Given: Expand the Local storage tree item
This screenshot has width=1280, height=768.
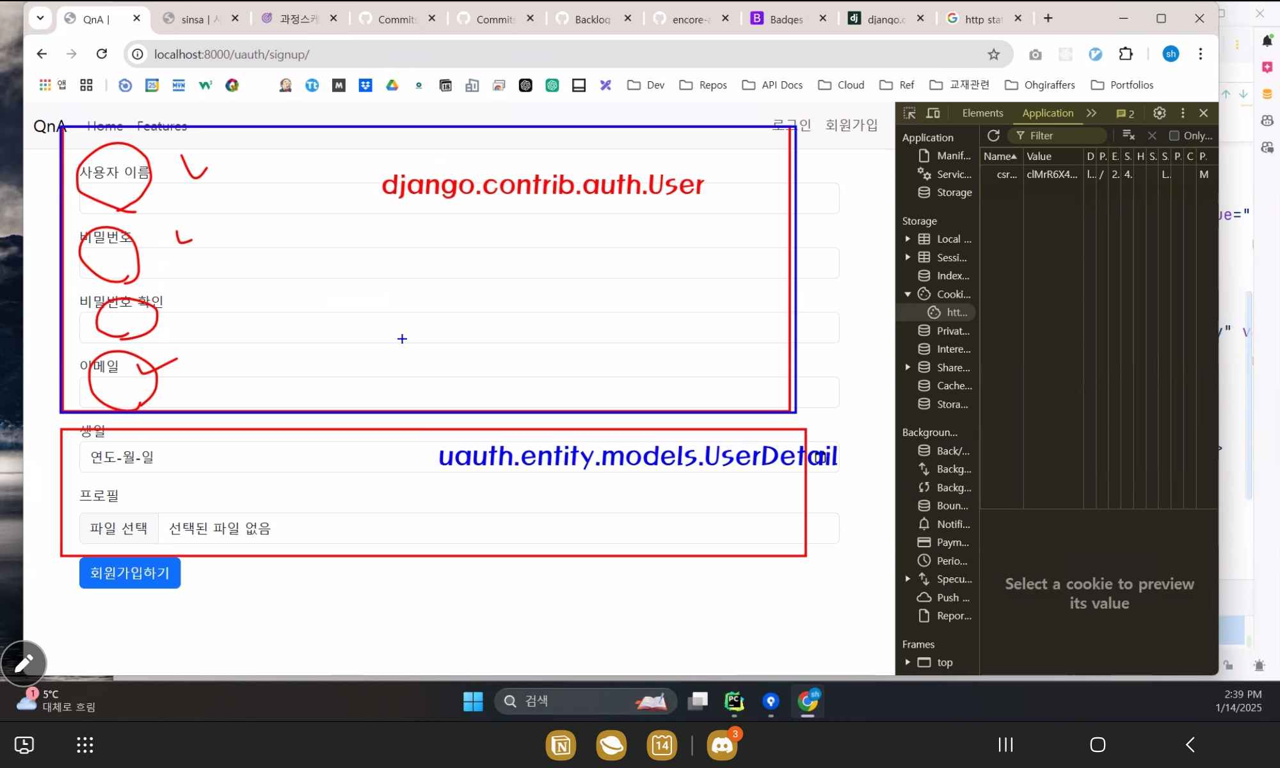Looking at the screenshot, I should tap(908, 239).
